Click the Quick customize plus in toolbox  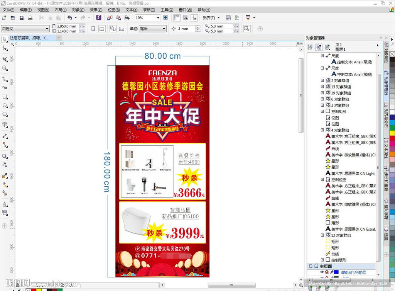[x=5, y=226]
